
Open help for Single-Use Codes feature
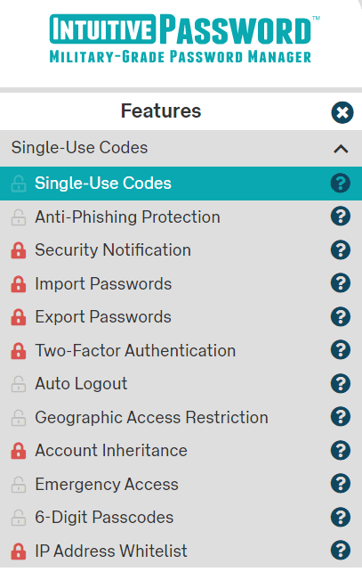(341, 184)
